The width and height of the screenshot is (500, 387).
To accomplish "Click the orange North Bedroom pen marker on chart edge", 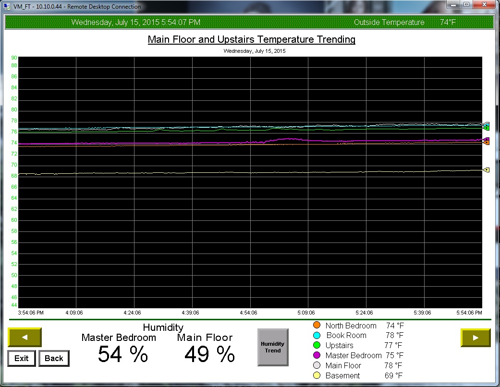I will [x=486, y=142].
